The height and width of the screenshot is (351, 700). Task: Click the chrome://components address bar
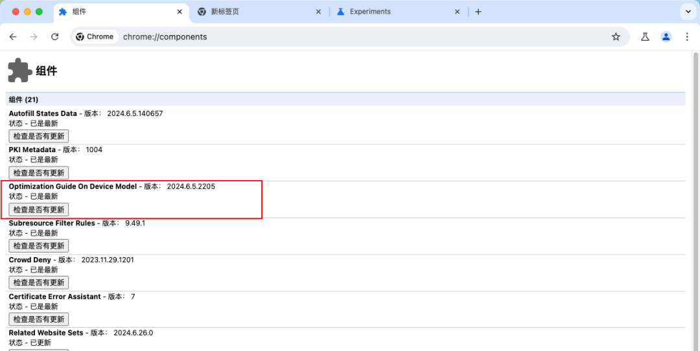point(350,36)
